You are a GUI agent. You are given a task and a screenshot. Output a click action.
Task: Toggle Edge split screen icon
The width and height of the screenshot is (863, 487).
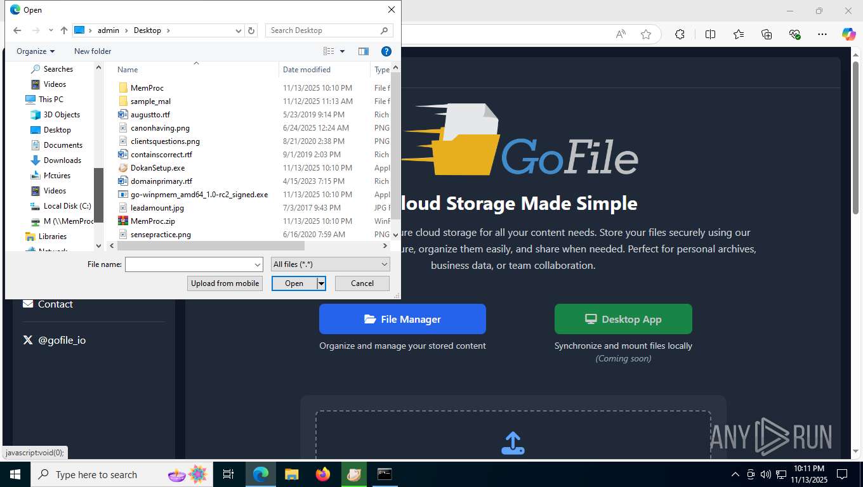point(710,34)
